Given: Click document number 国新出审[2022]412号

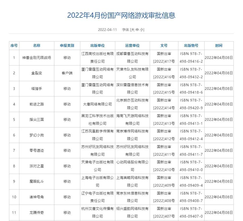Looking at the screenshot, I should point(164,135).
